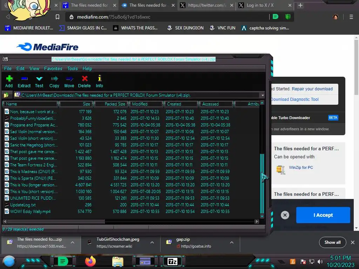The height and width of the screenshot is (269, 359).
Task: Open the 'captcha solving sim...' bookmark
Action: pyautogui.click(x=265, y=28)
